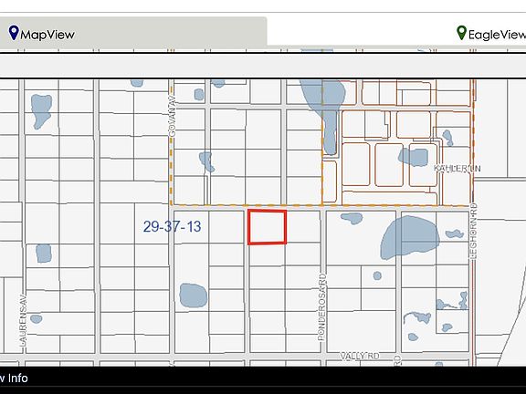
Task: Click the LEGHORN RD street label
Action: pos(473,231)
